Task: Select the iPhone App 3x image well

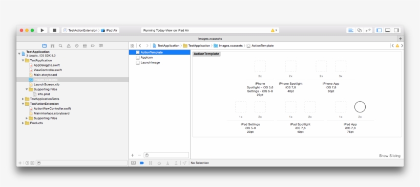Action: click(341, 66)
